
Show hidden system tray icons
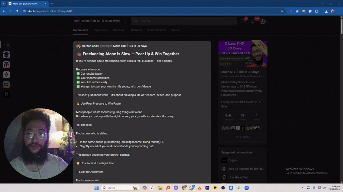302,188
